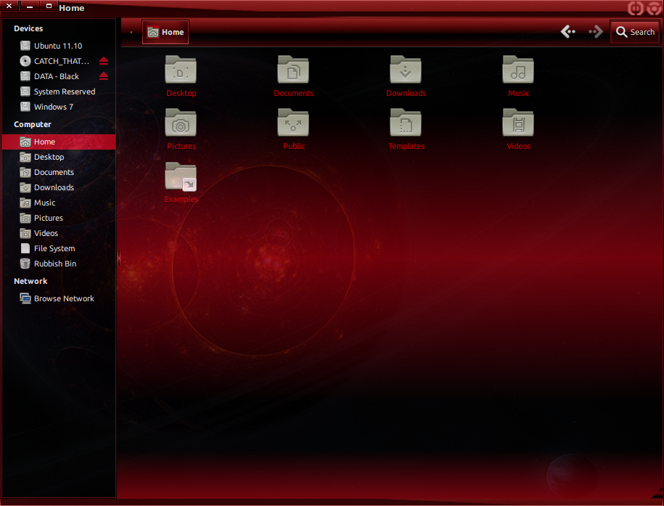Open the Documents folder in main view
This screenshot has height=506, width=664.
tap(293, 70)
